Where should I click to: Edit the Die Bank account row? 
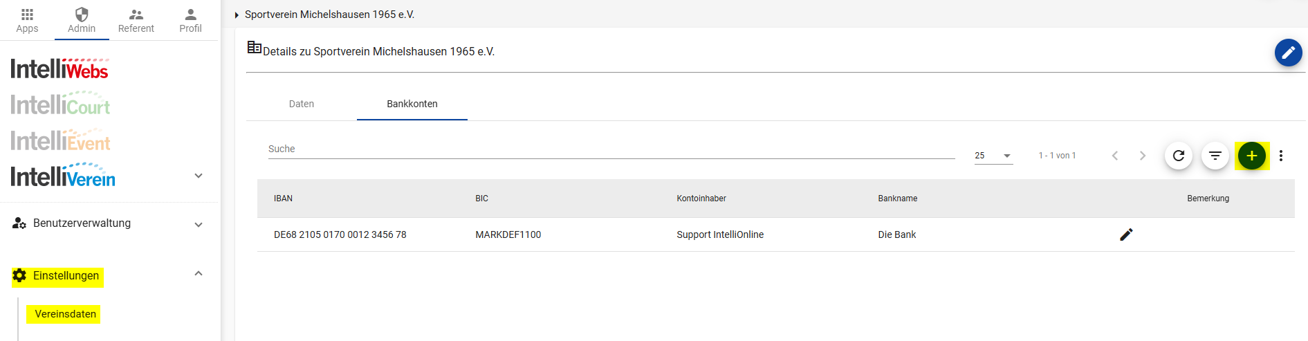click(x=1126, y=234)
